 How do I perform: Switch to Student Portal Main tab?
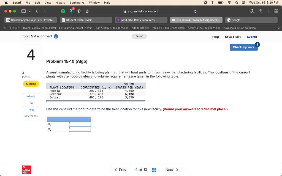point(86,20)
